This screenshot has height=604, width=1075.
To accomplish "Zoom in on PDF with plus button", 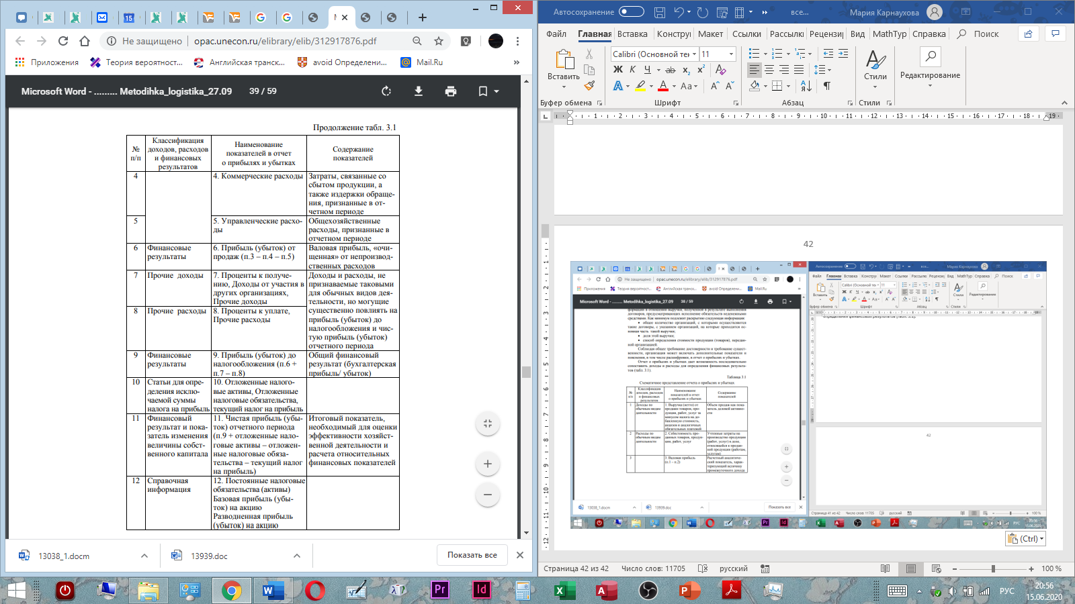I will pyautogui.click(x=488, y=464).
